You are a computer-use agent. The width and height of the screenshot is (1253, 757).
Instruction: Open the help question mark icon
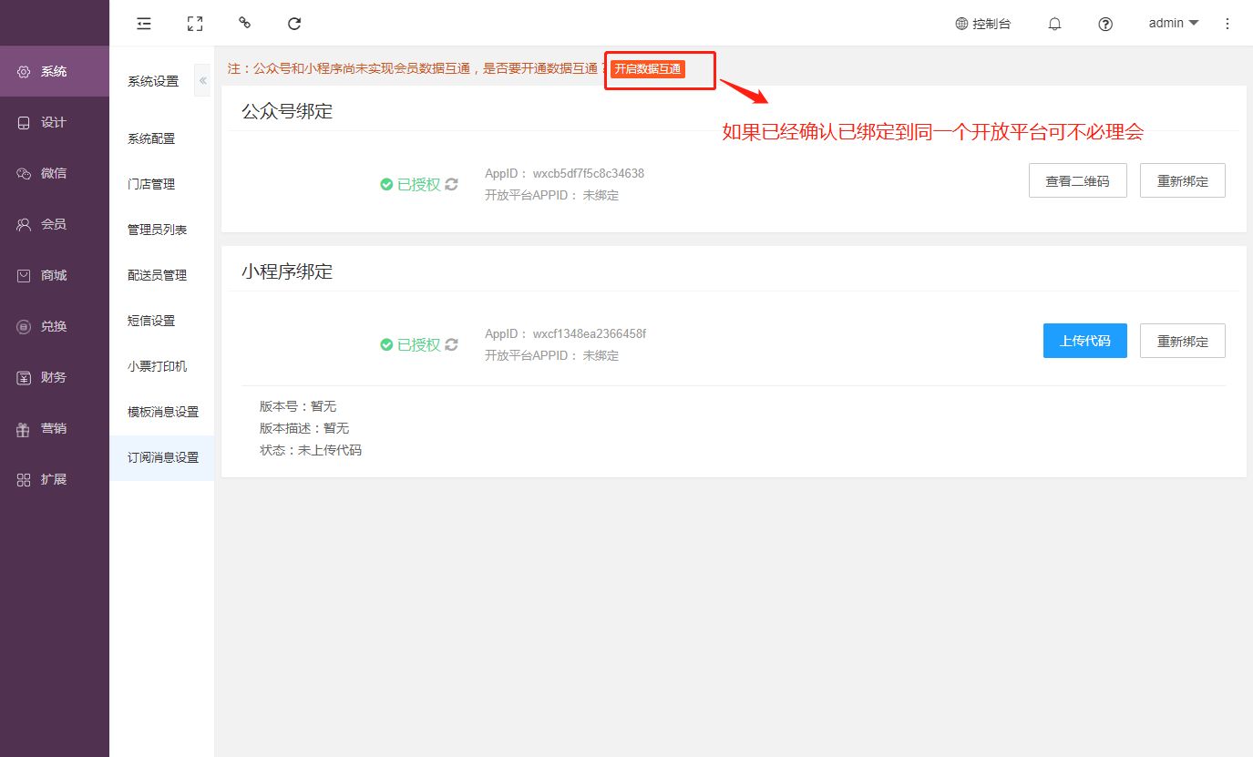pos(1105,25)
